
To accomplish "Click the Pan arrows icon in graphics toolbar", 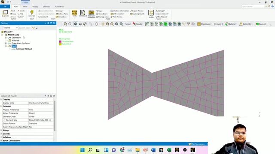I will click(x=103, y=24).
